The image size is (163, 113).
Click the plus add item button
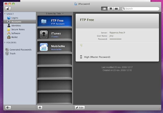[40, 107]
